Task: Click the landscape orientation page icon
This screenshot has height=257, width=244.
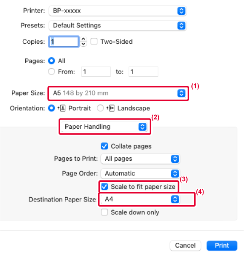Action: click(110, 108)
